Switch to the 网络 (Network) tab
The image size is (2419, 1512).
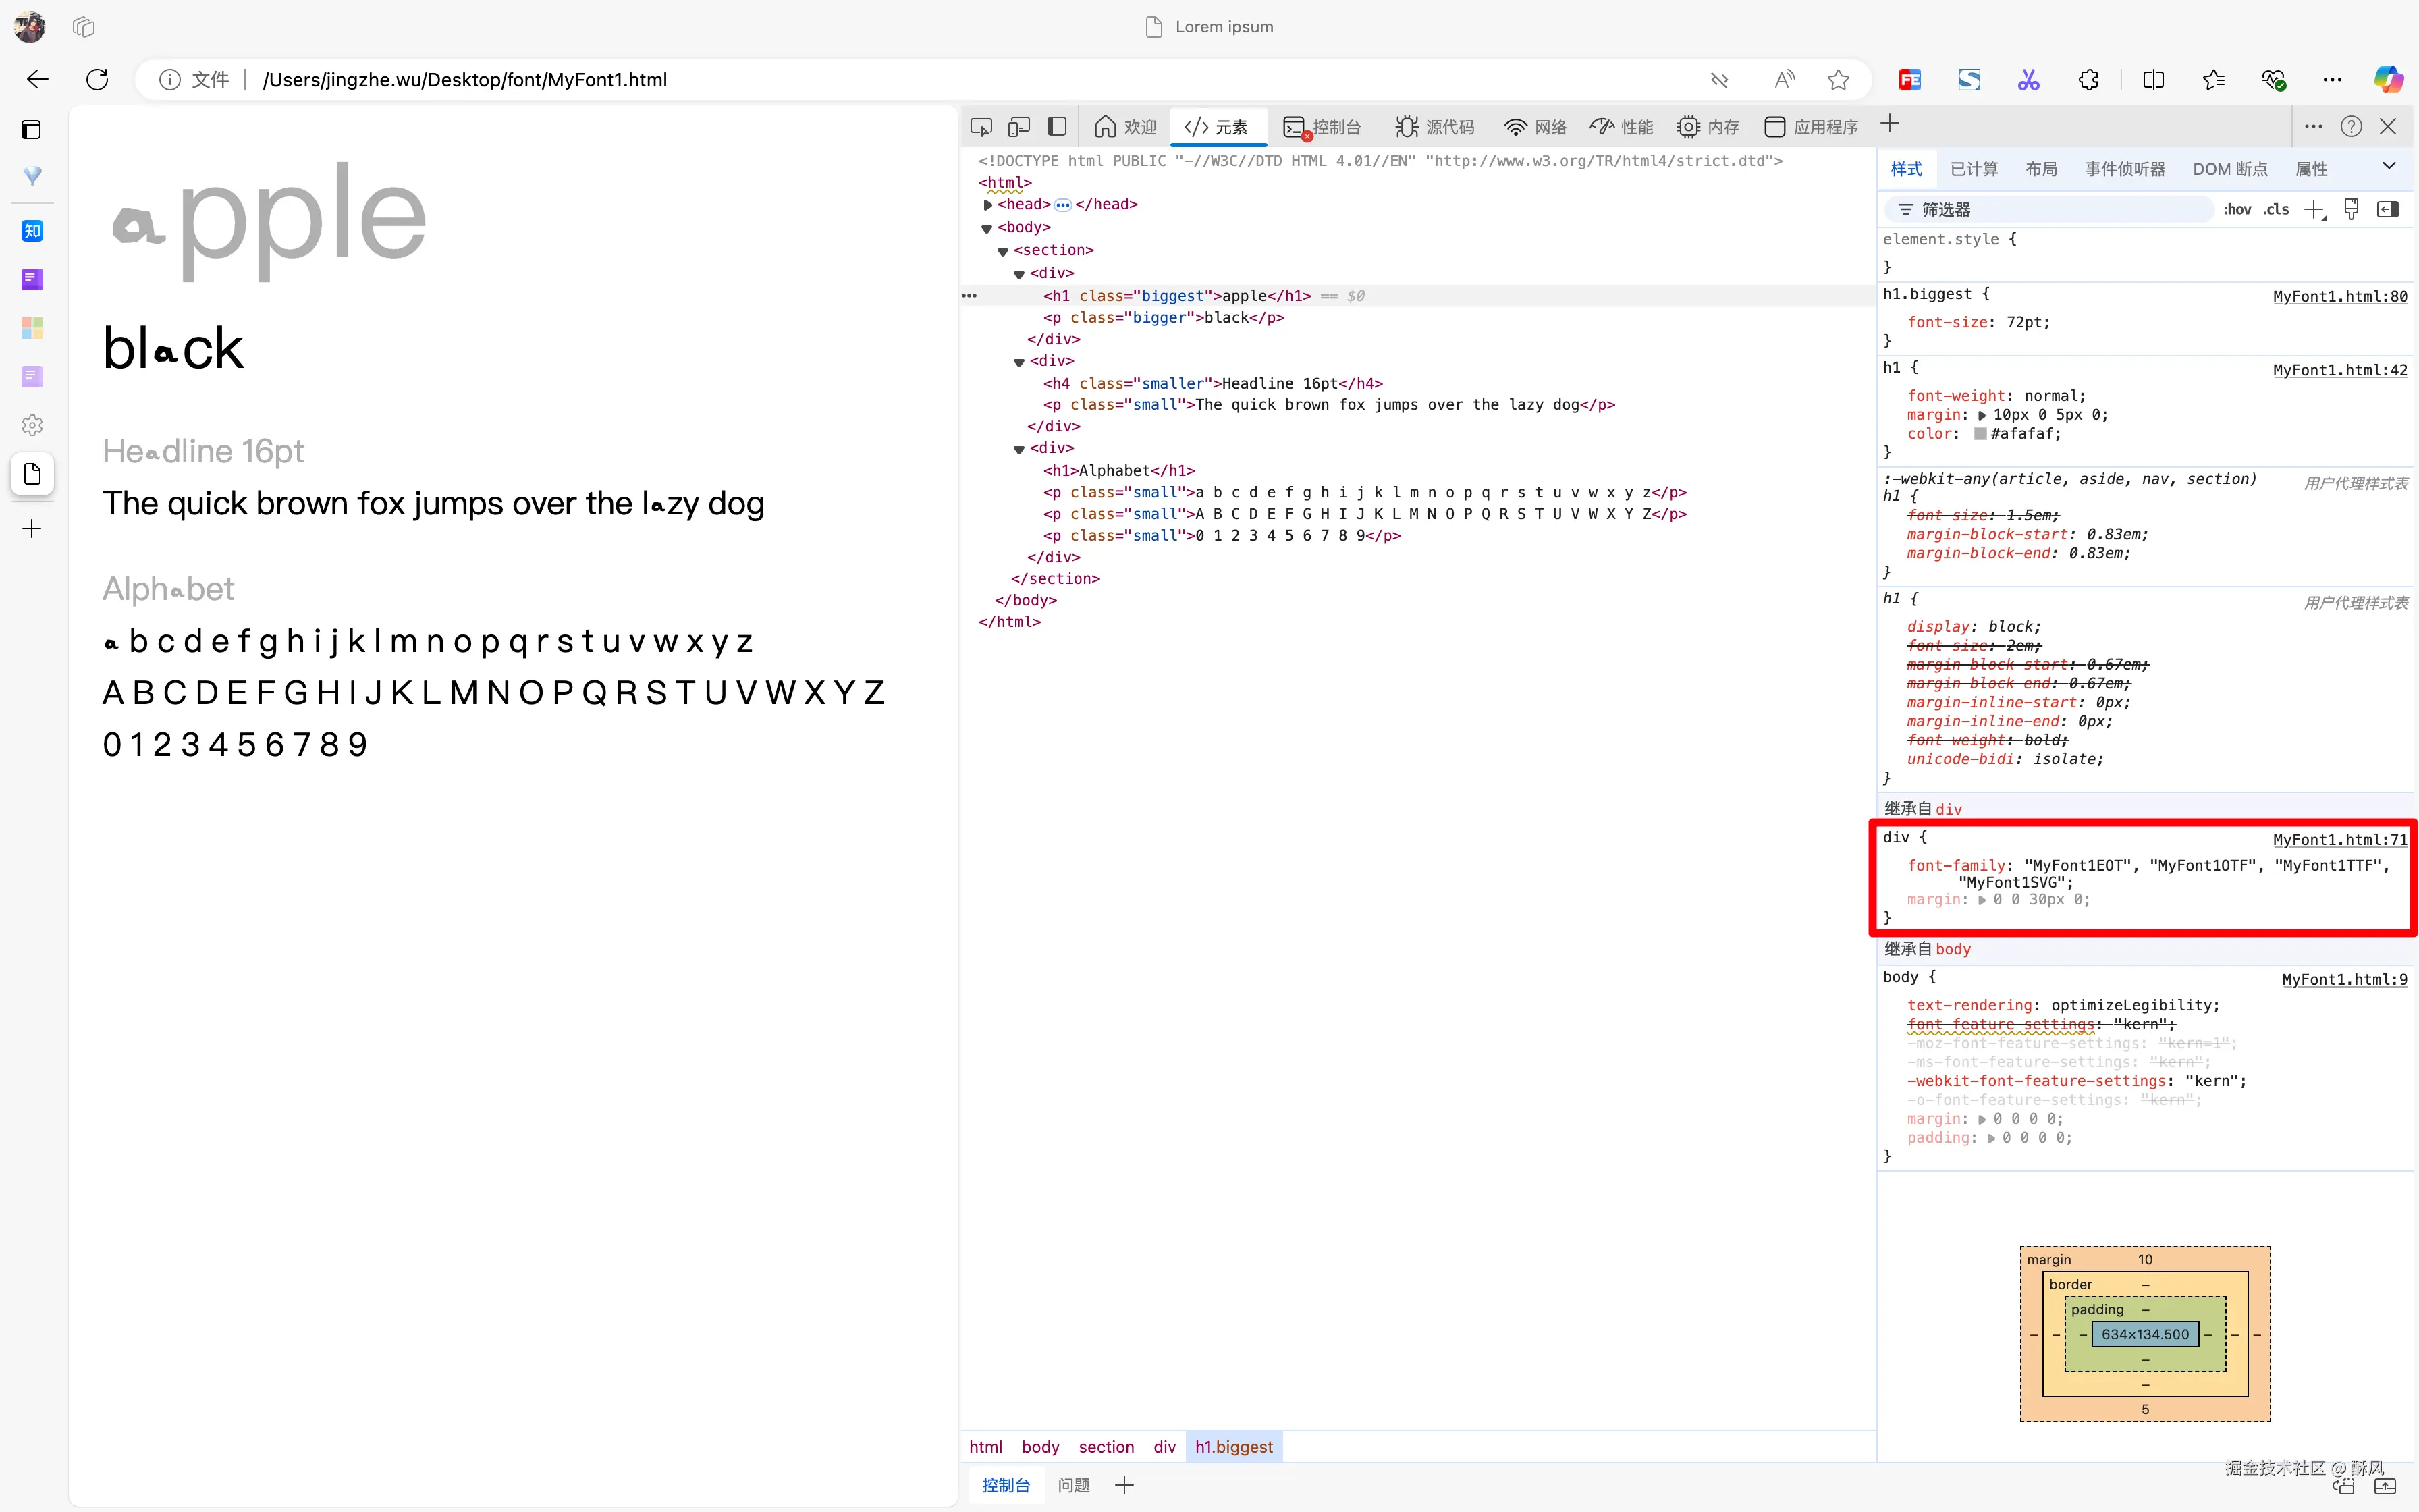(1535, 127)
